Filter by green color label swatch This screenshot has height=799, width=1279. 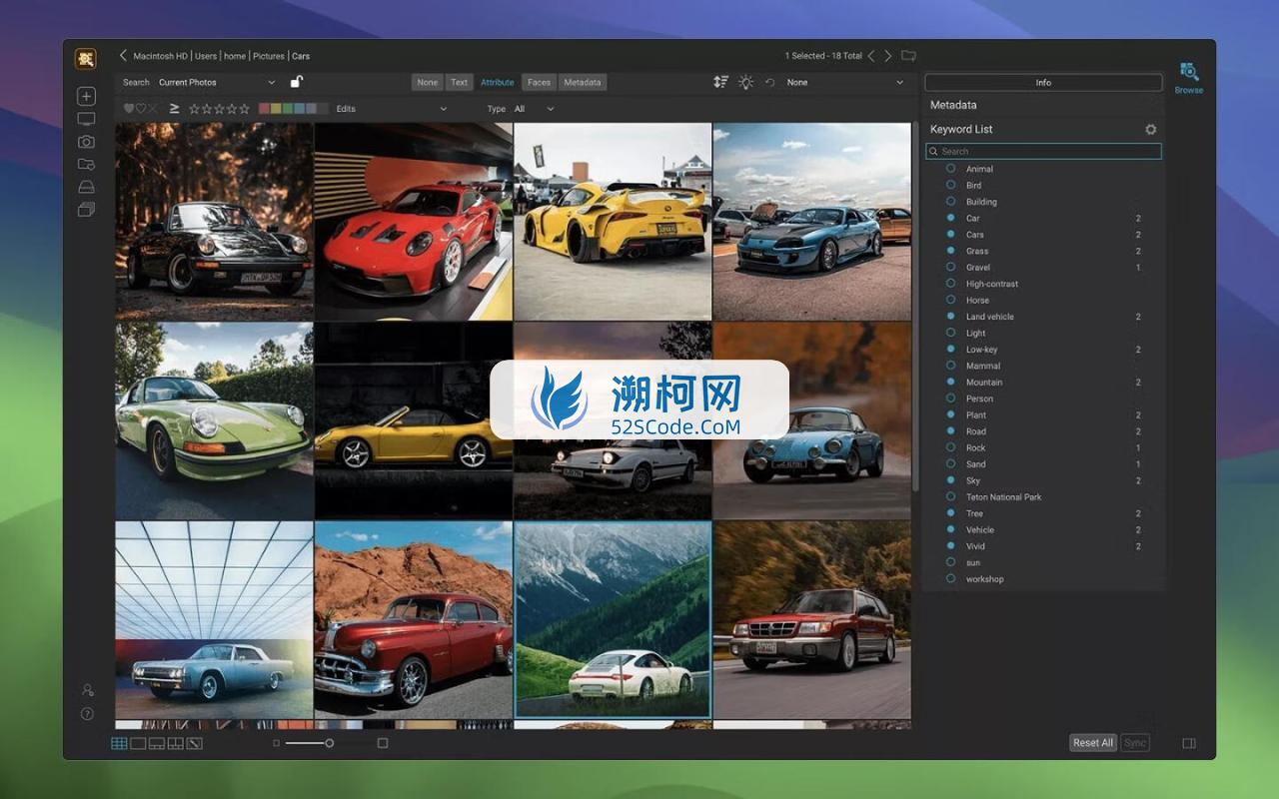[x=288, y=108]
